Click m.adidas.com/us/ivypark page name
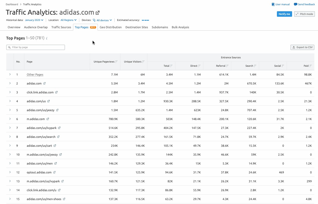 tap(43, 181)
